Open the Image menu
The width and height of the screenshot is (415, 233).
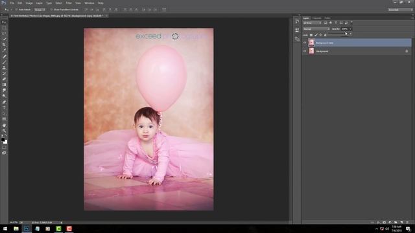[x=29, y=3]
